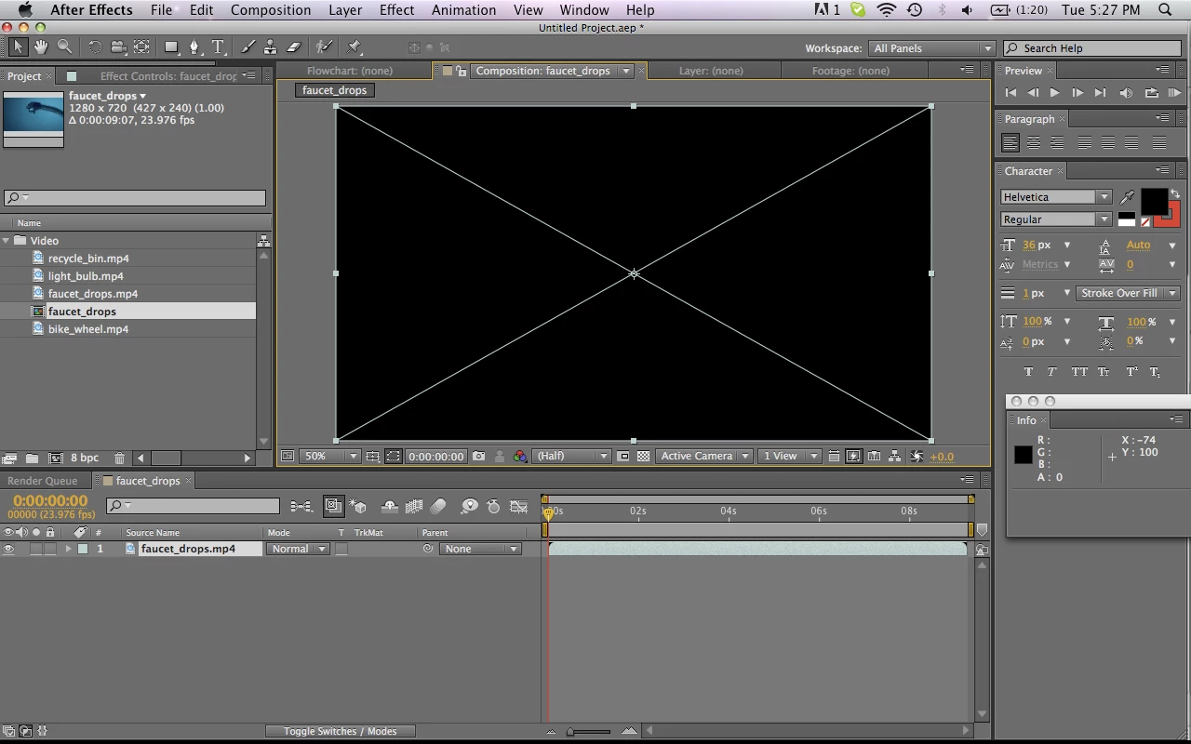Toggle the Draft 3D button in timeline
The height and width of the screenshot is (744, 1191).
359,507
